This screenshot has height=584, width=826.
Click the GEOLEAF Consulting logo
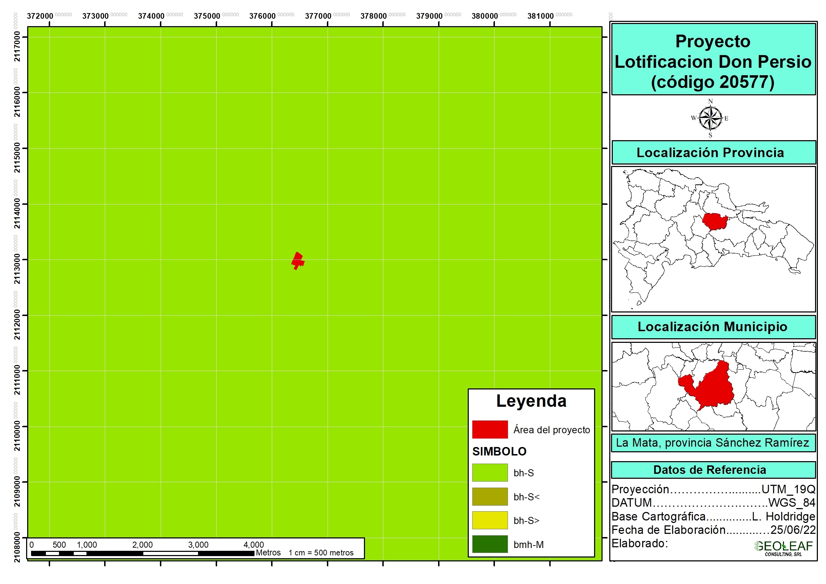coord(783,548)
